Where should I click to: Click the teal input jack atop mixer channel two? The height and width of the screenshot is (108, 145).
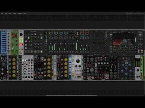tap(52, 33)
